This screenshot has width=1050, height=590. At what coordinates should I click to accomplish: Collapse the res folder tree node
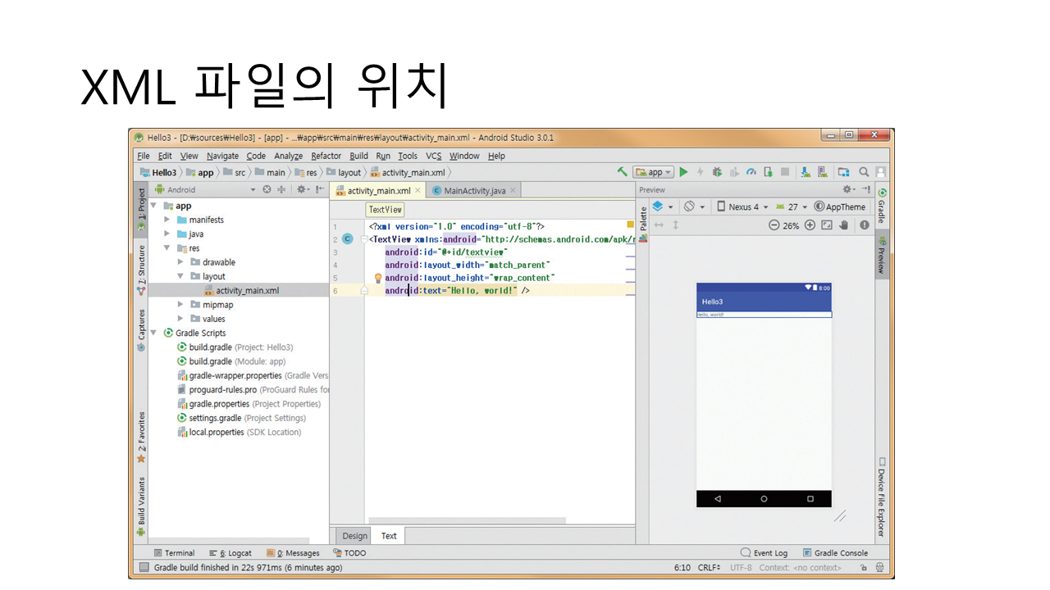tap(167, 248)
